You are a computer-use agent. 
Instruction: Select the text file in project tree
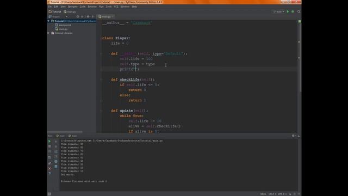[63, 25]
